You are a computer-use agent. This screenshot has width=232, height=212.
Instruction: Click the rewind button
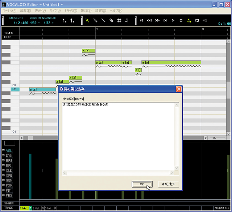(149, 20)
